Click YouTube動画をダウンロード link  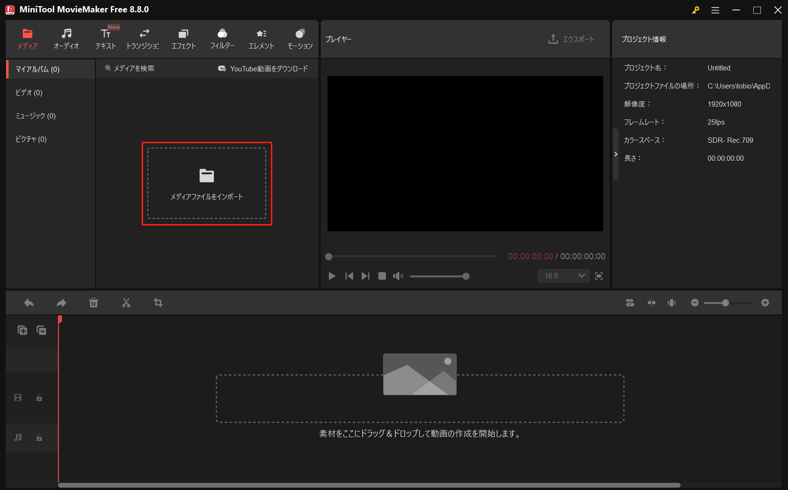tap(263, 69)
